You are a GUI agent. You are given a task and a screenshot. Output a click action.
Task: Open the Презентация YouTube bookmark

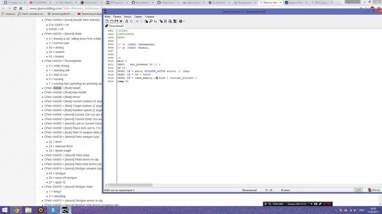(x=90, y=14)
